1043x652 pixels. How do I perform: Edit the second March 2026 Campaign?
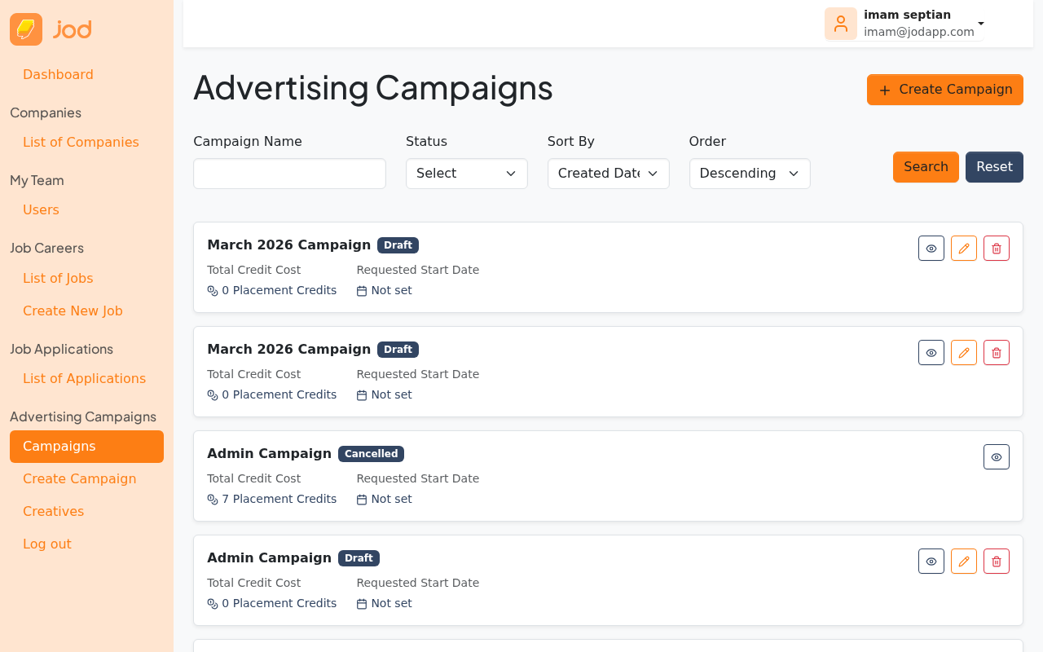point(963,352)
